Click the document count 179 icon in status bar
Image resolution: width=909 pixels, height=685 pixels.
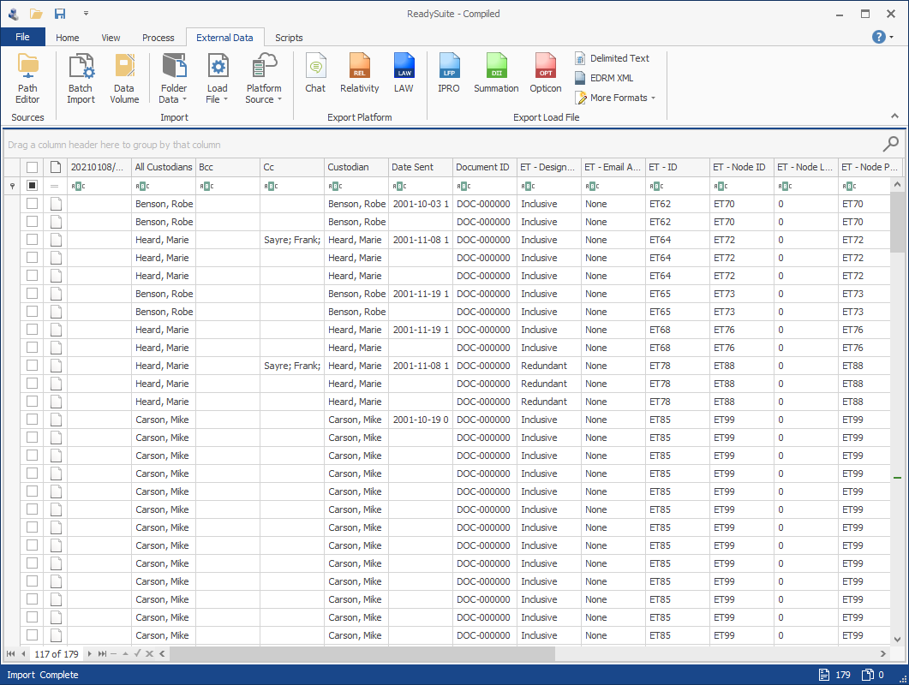tap(824, 675)
